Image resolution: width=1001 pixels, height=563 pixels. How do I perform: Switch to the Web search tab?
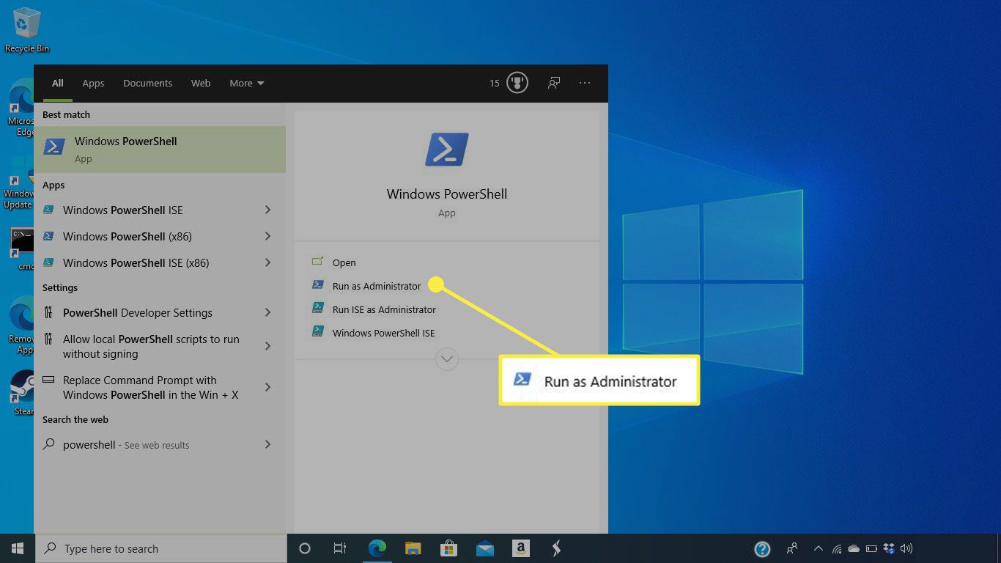point(201,83)
